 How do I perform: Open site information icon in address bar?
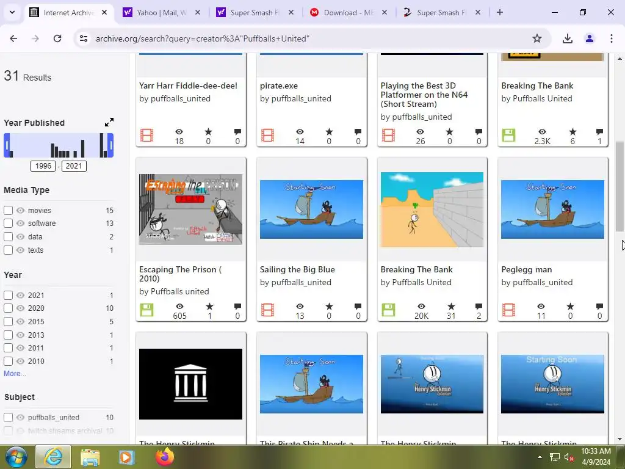coord(83,38)
